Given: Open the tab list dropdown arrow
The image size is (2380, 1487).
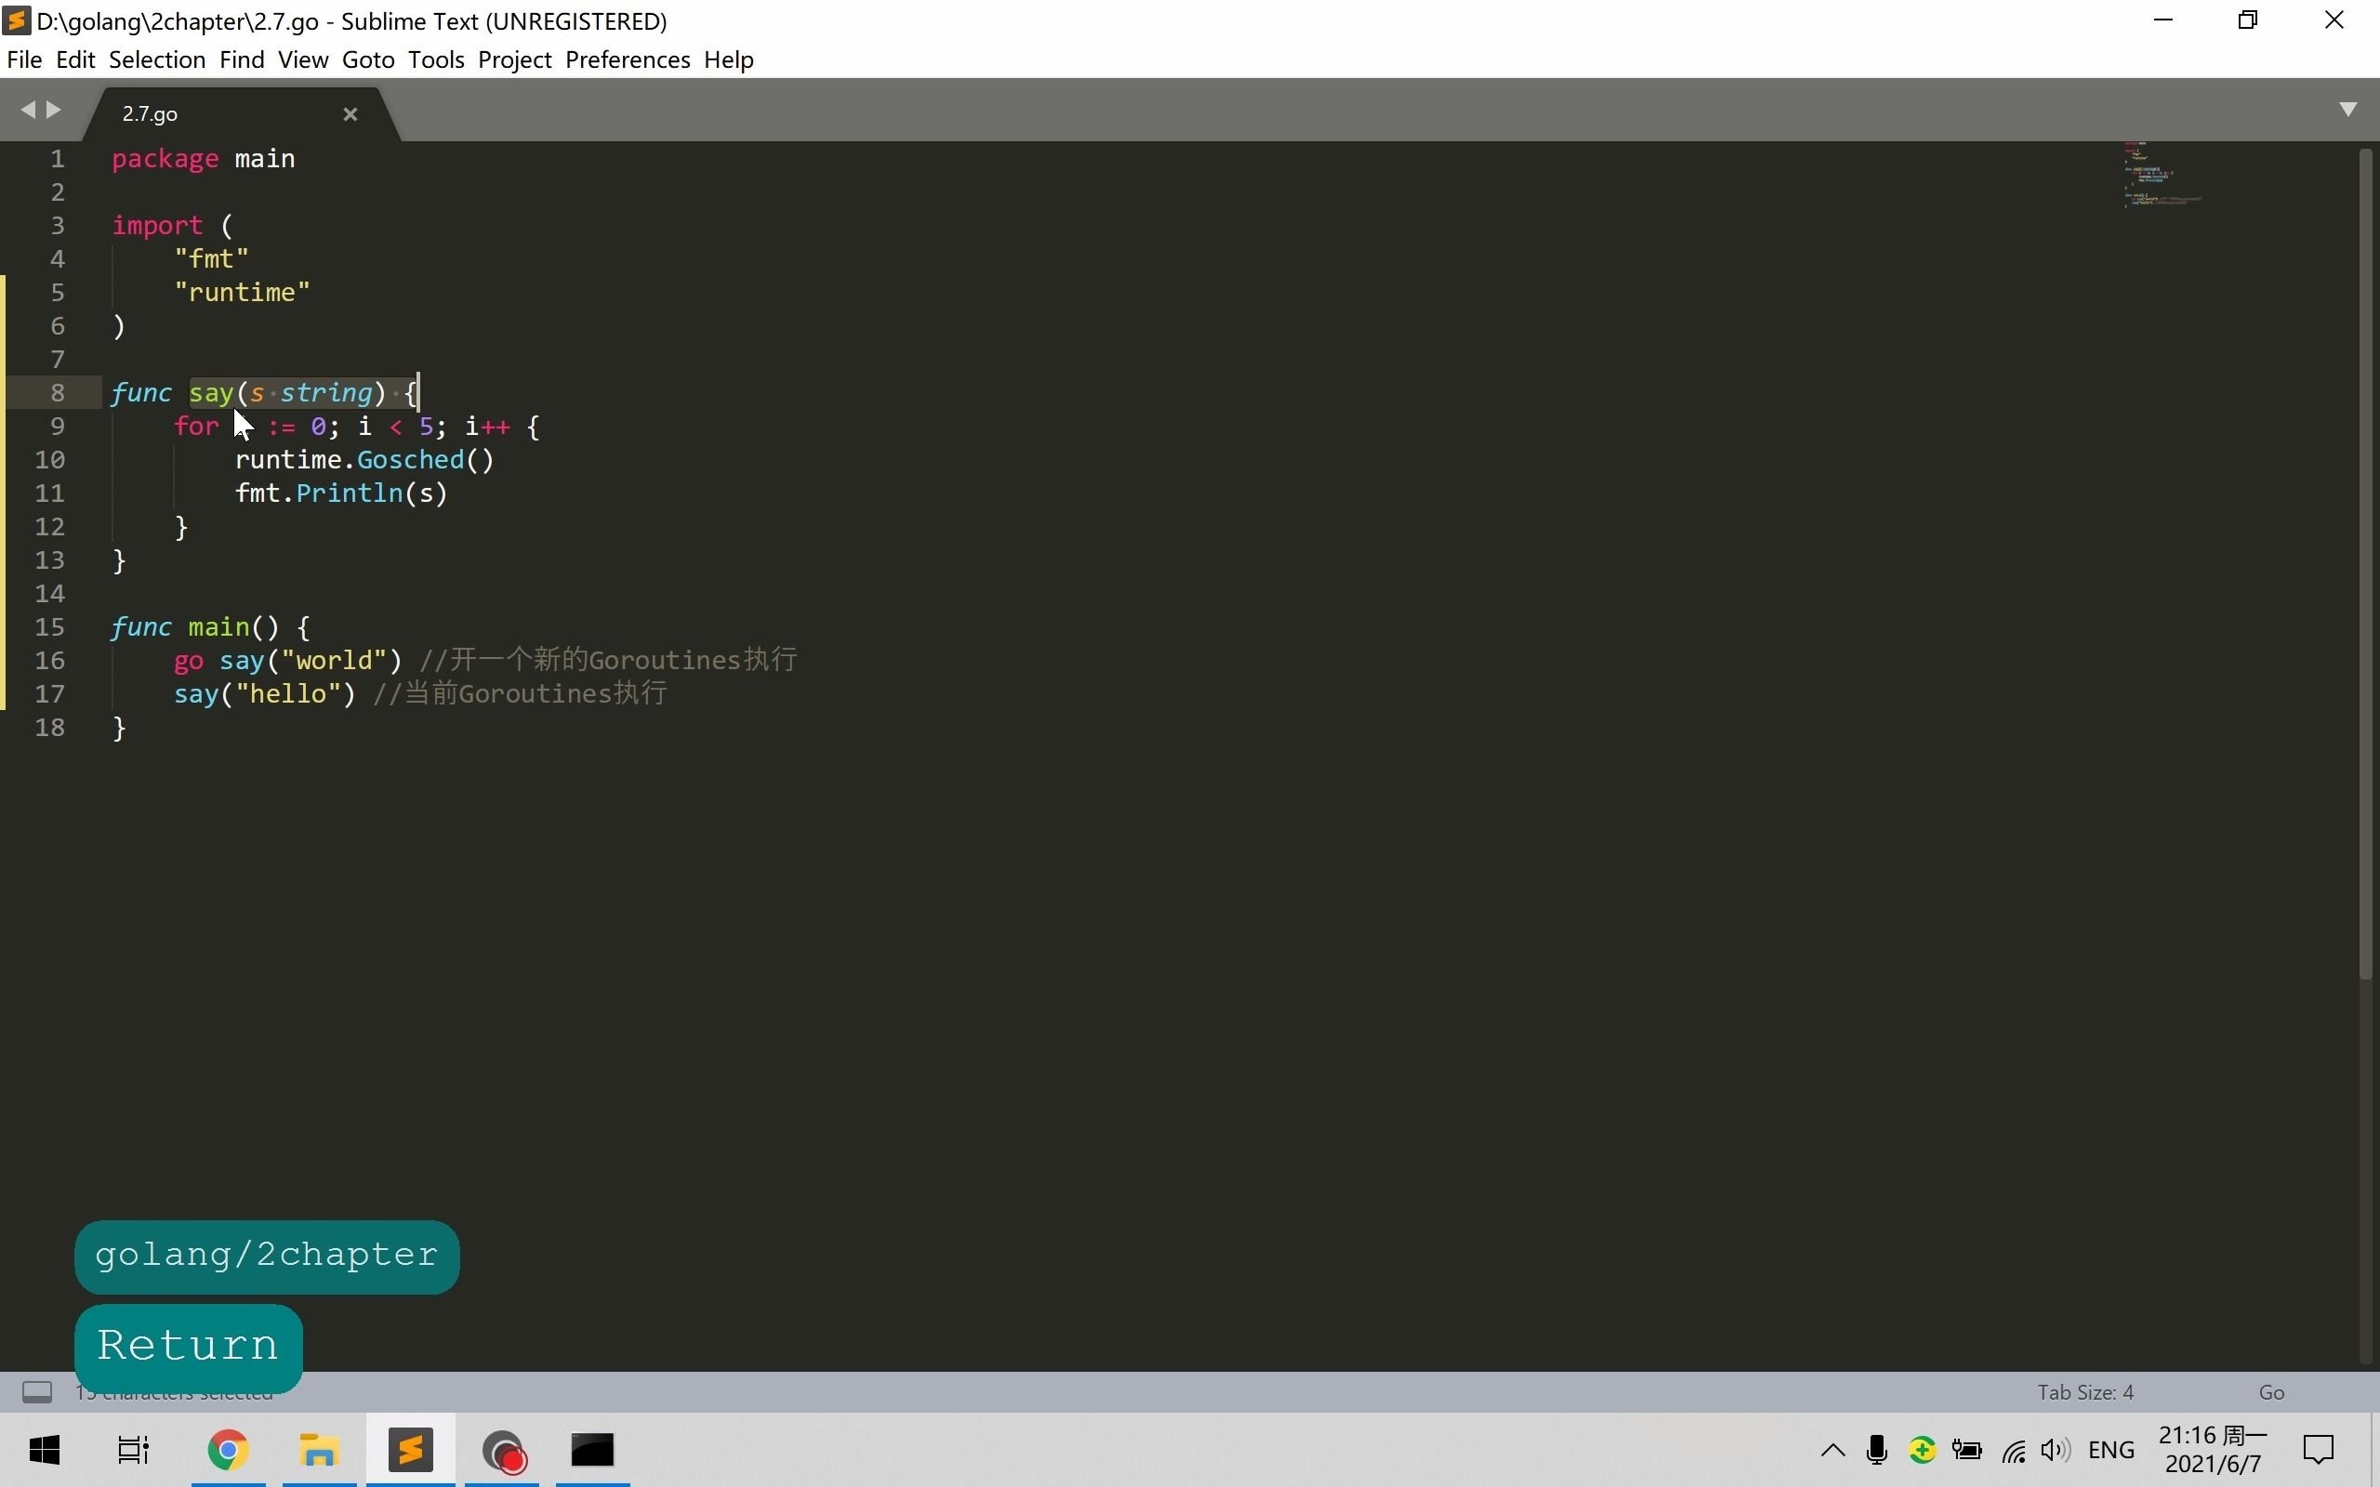Looking at the screenshot, I should pyautogui.click(x=2348, y=109).
